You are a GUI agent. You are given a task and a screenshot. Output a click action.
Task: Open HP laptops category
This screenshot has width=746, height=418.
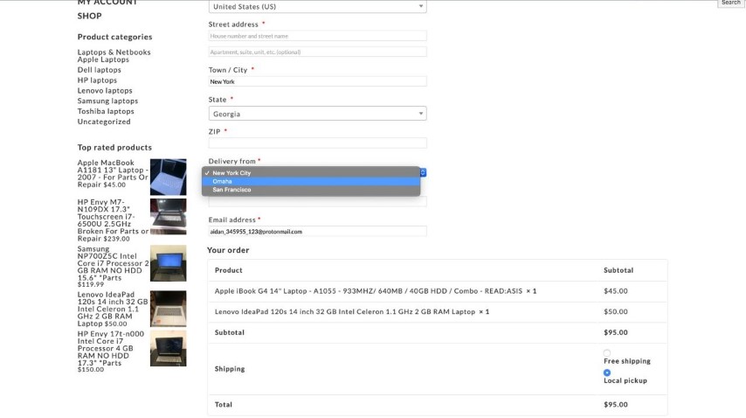(x=97, y=80)
